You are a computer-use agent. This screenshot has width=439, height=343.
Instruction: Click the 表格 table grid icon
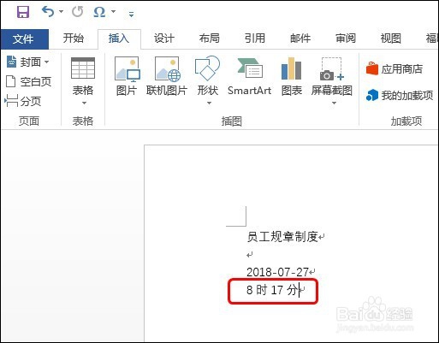83,68
